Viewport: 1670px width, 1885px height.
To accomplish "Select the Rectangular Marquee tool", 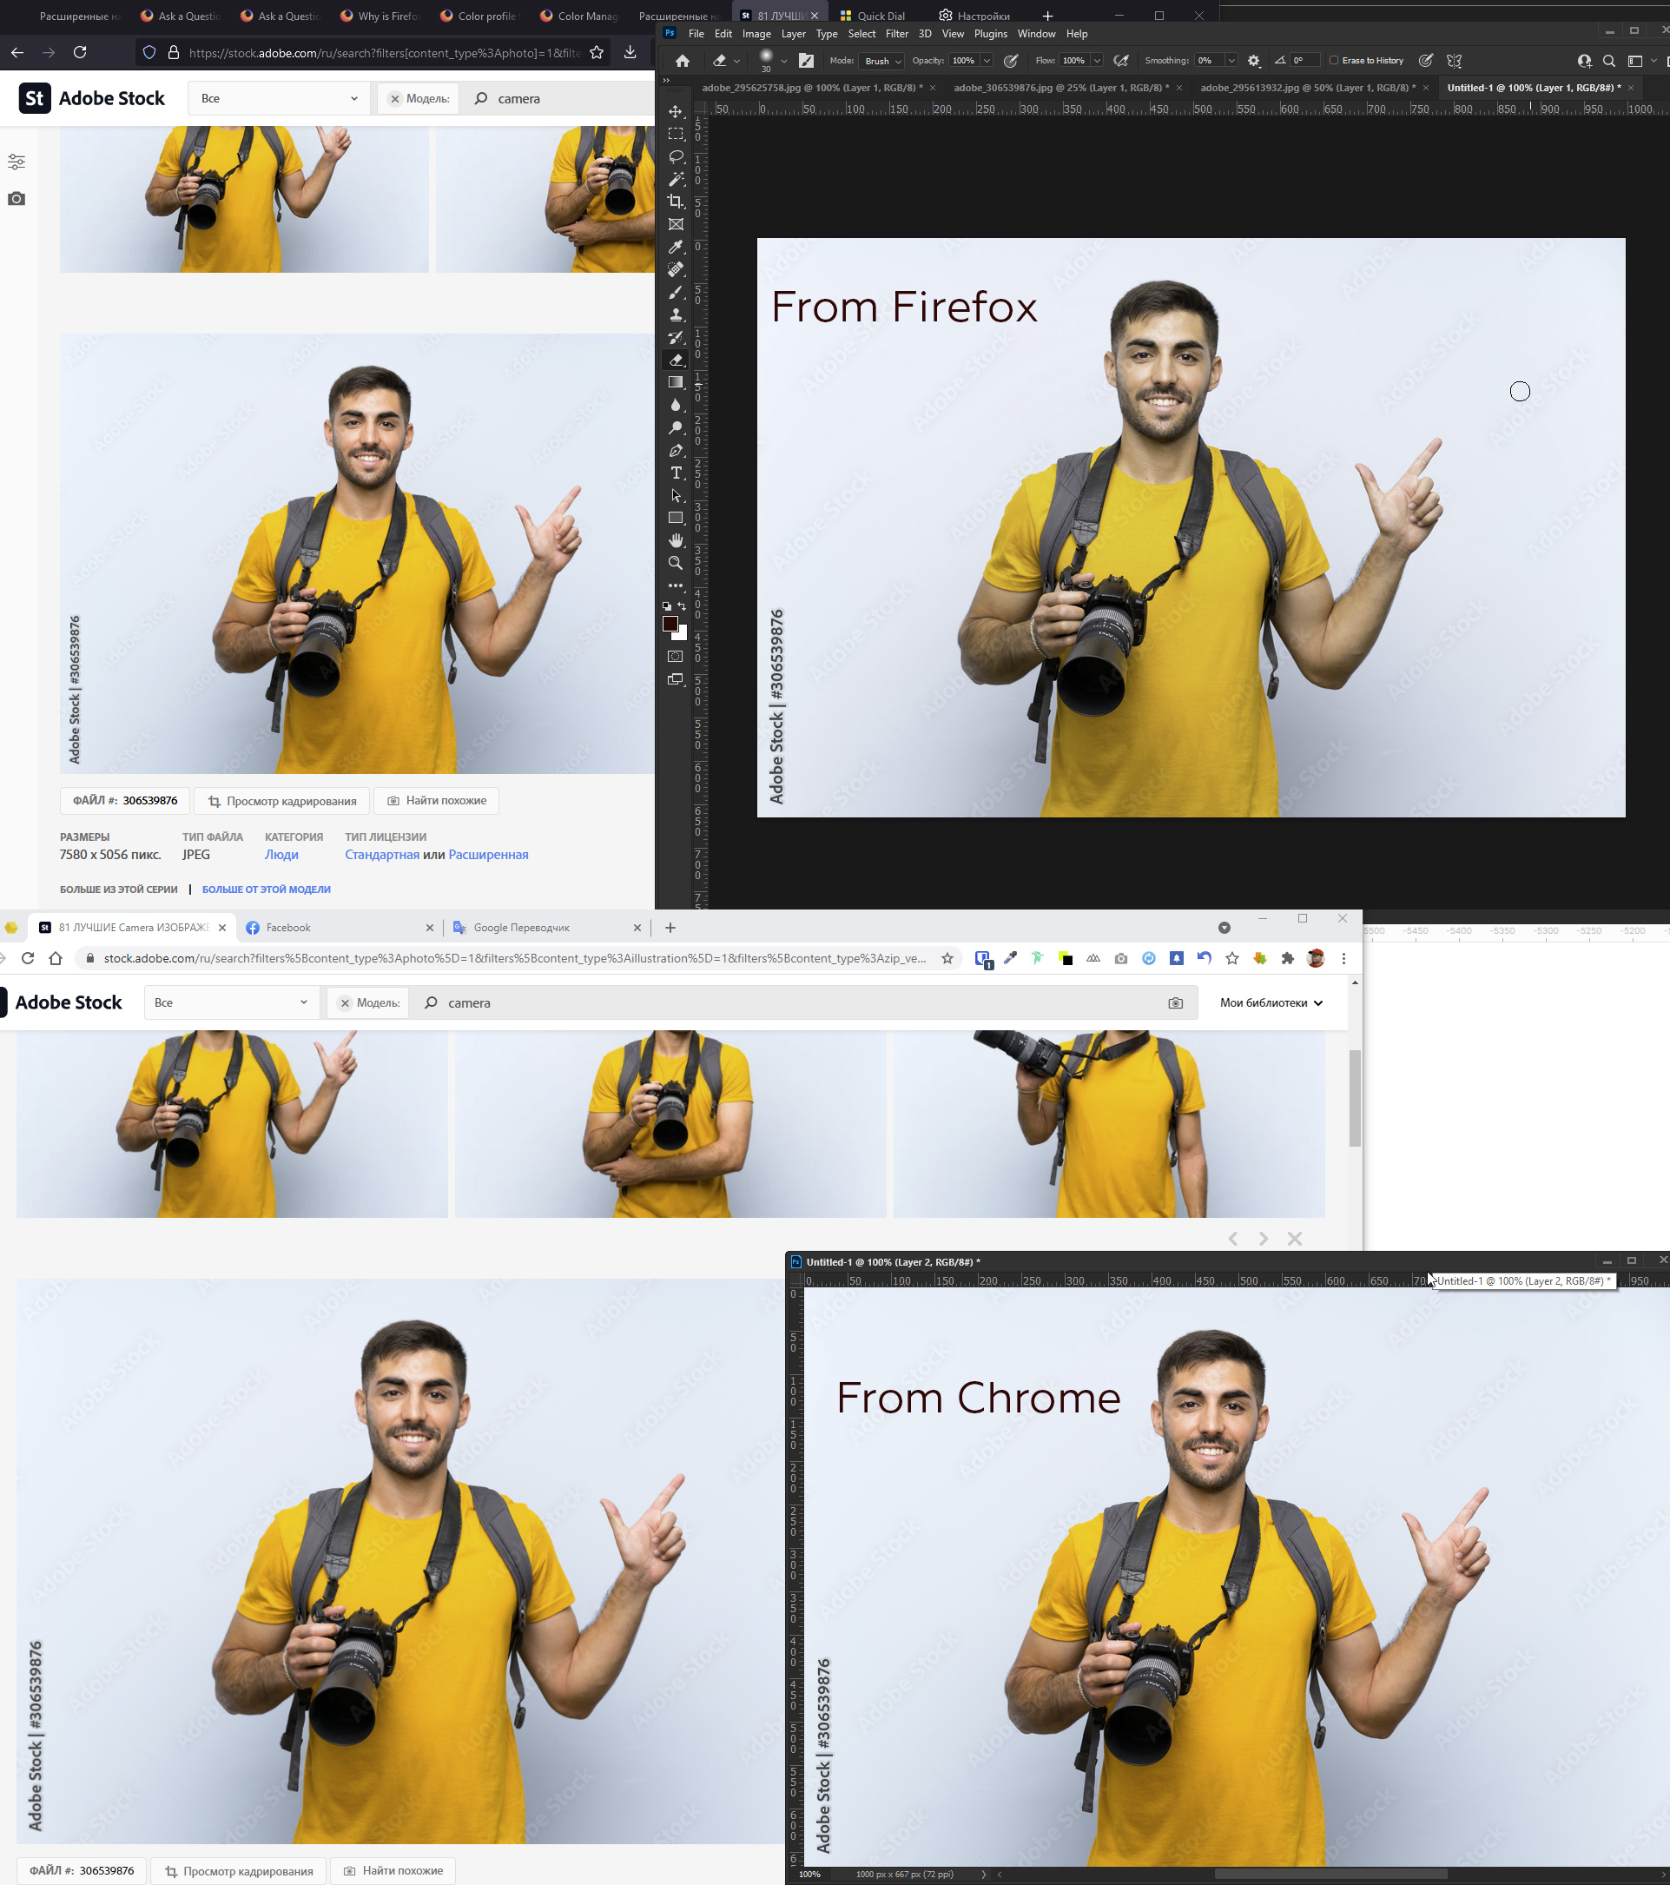I will point(675,134).
